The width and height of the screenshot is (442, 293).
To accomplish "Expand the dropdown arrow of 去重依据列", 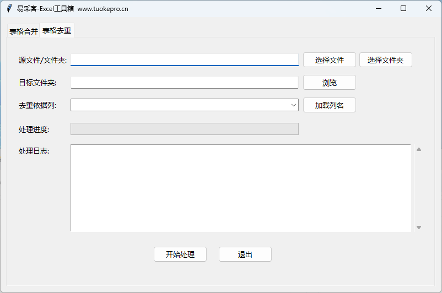I will click(x=293, y=105).
